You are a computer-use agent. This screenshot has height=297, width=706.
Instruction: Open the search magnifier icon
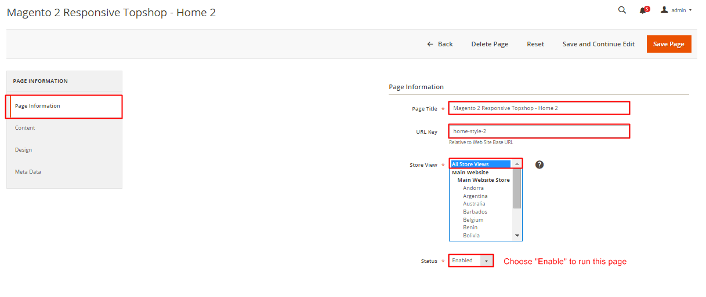coord(622,10)
